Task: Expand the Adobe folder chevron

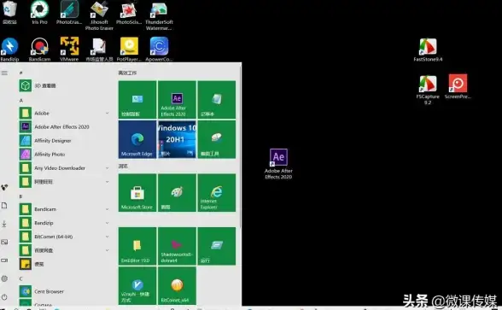Action: pyautogui.click(x=108, y=113)
